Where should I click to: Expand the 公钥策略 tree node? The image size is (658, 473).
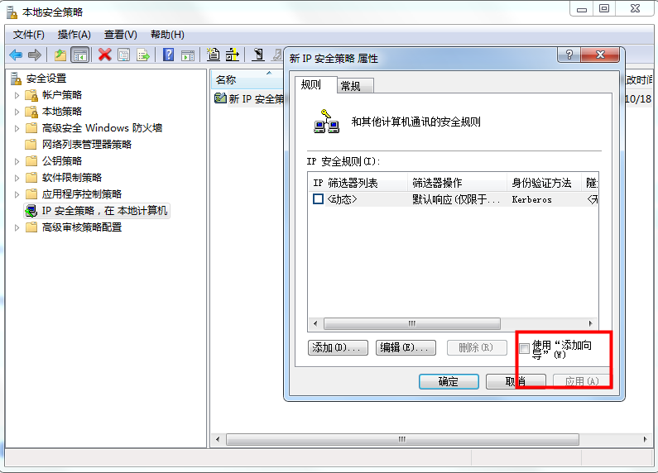click(x=17, y=161)
